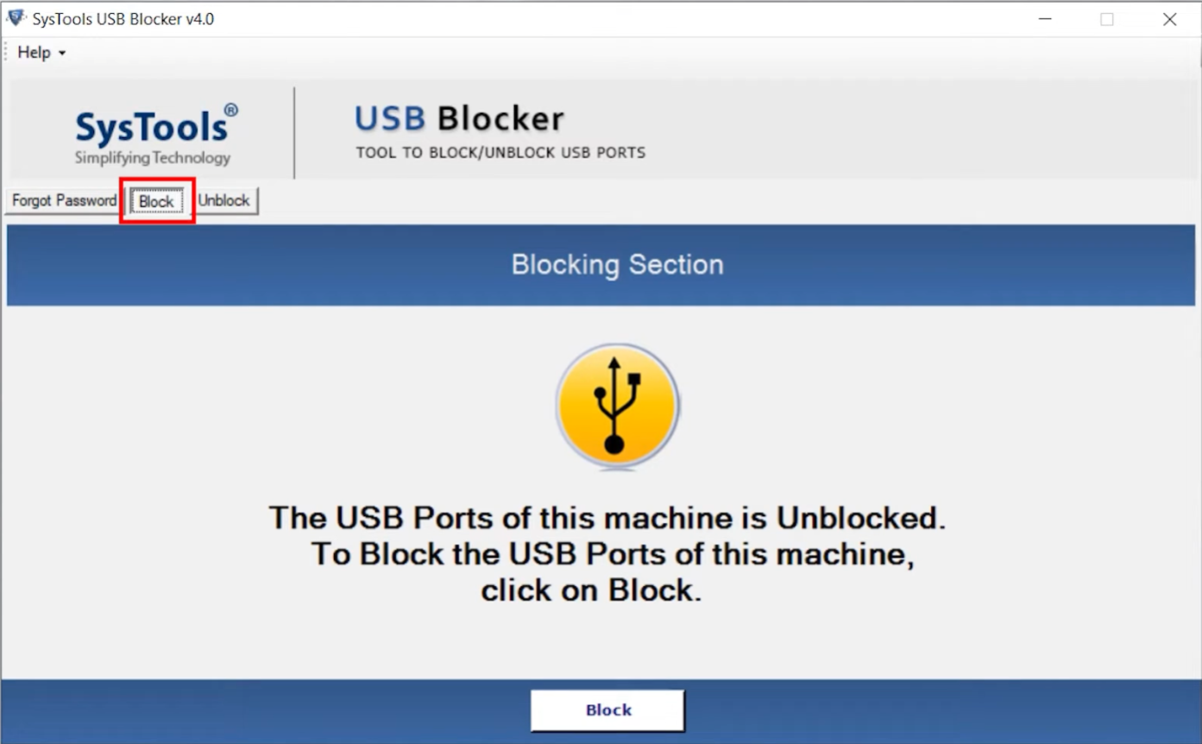The height and width of the screenshot is (744, 1202).
Task: Click the SysTools USB Blocker title bar icon
Action: [15, 17]
